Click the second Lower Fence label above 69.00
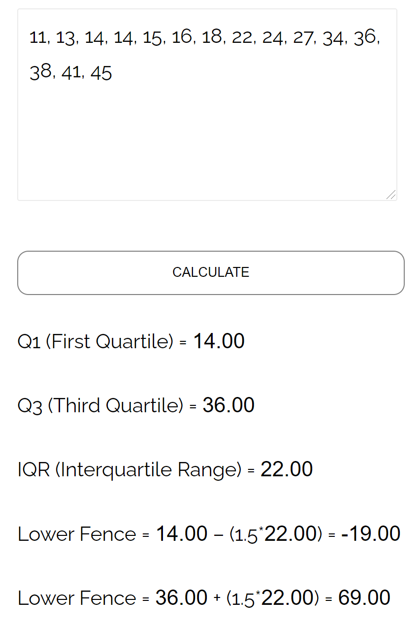Viewport: 420px width, 627px height. (x=77, y=598)
